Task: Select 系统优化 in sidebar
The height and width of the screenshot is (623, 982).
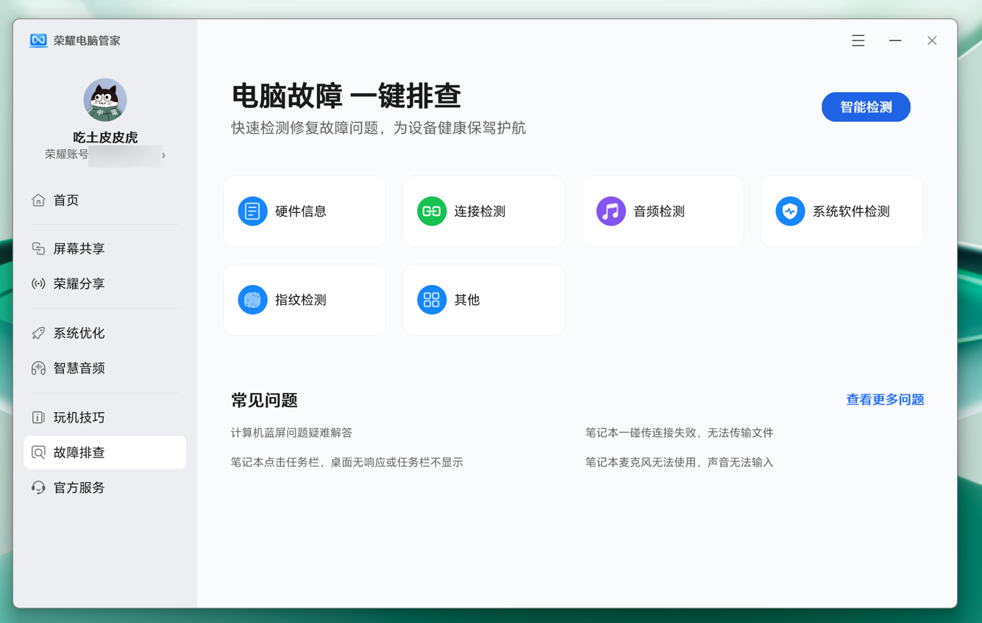Action: pos(79,333)
